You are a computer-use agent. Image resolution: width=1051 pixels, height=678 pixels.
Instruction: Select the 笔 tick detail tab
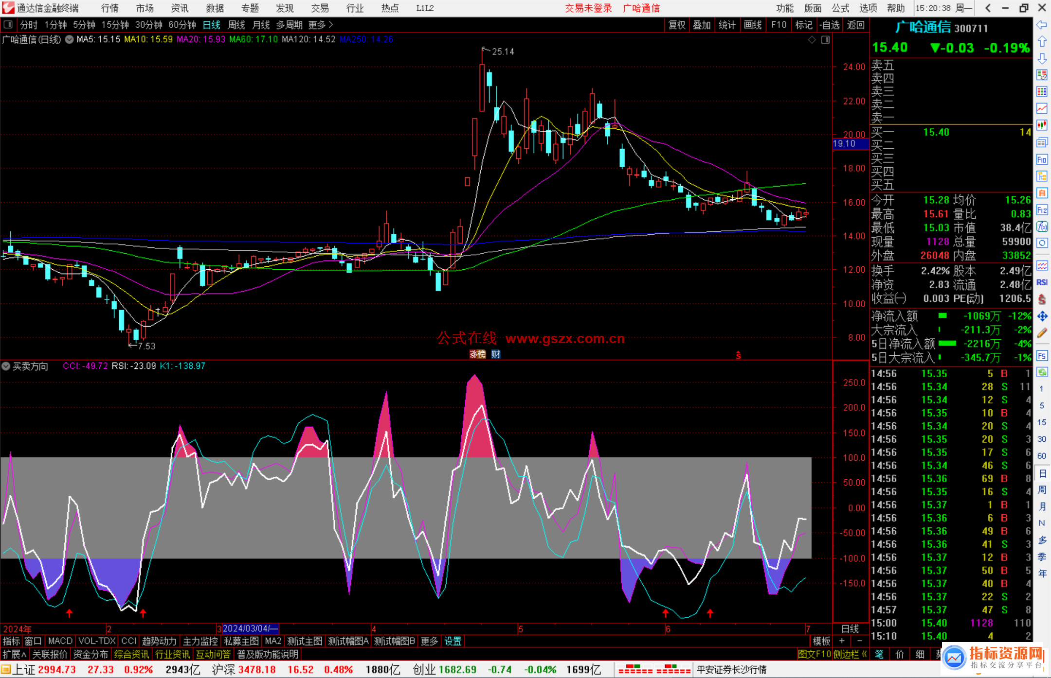coord(879,654)
